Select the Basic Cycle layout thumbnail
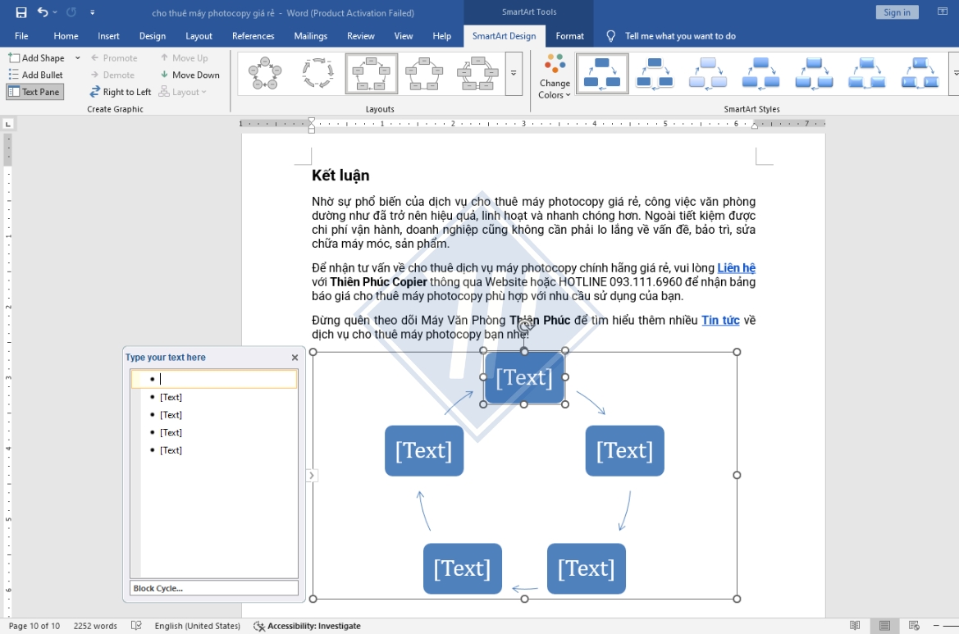The width and height of the screenshot is (959, 634). coord(265,73)
